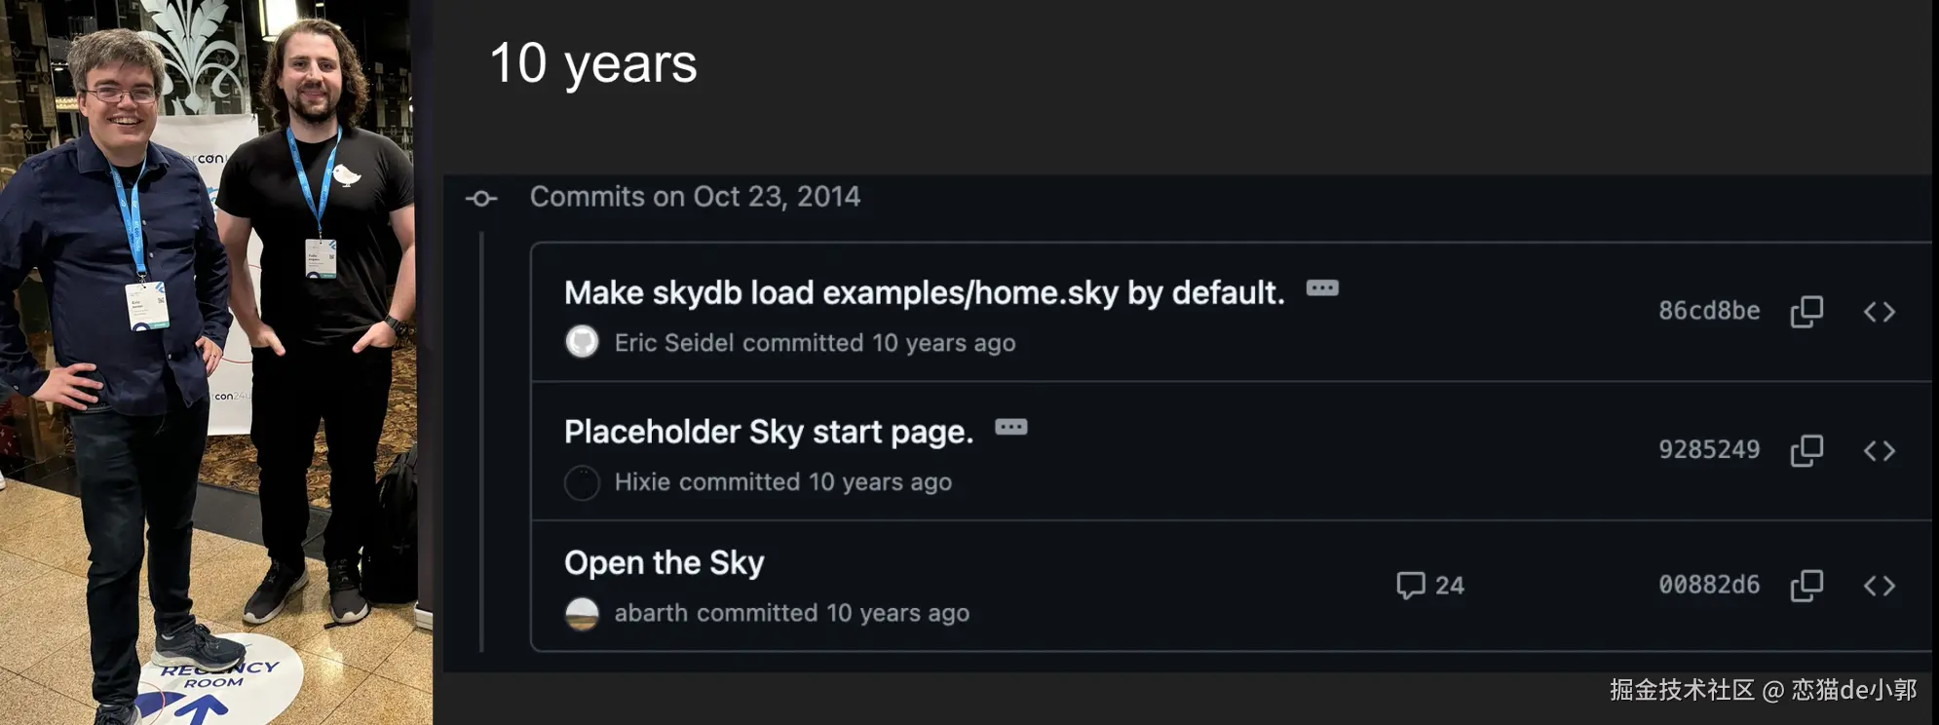Browse repository at commit 86cd8be
This screenshot has height=725, width=1939.
coord(1879,312)
